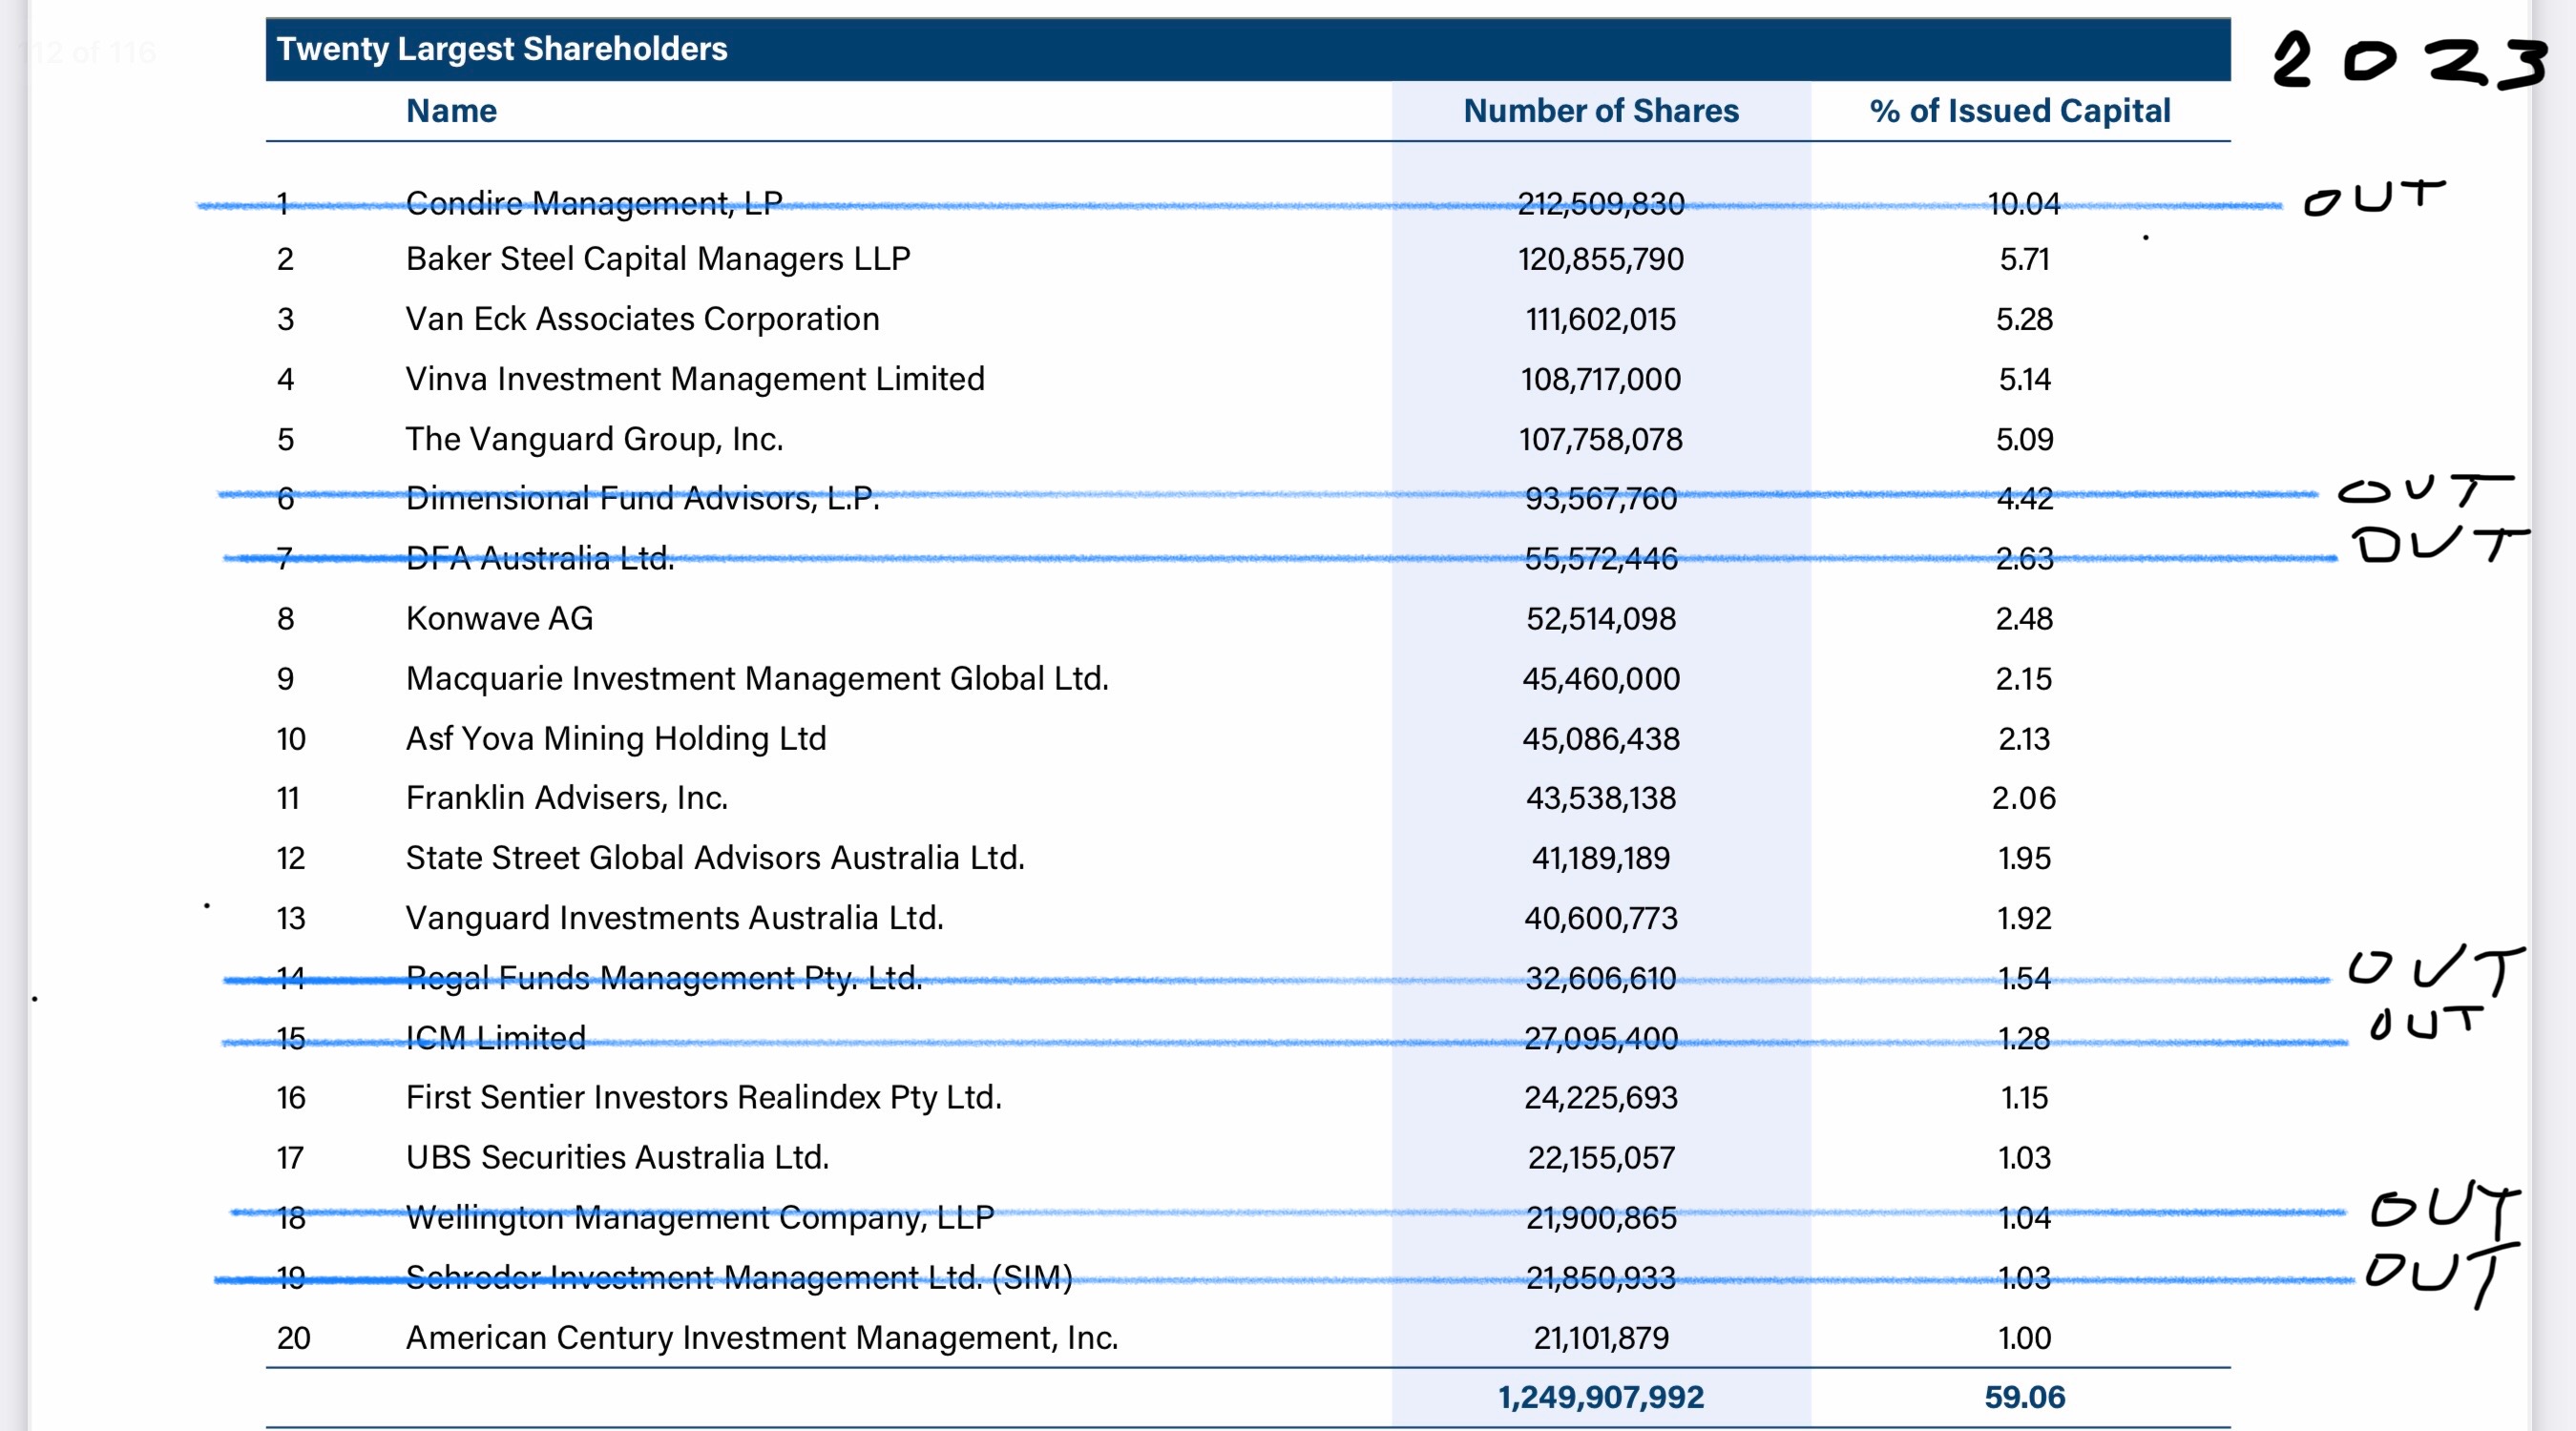2576x1431 pixels.
Task: Select share count 21,850,933
Action: click(1601, 1277)
